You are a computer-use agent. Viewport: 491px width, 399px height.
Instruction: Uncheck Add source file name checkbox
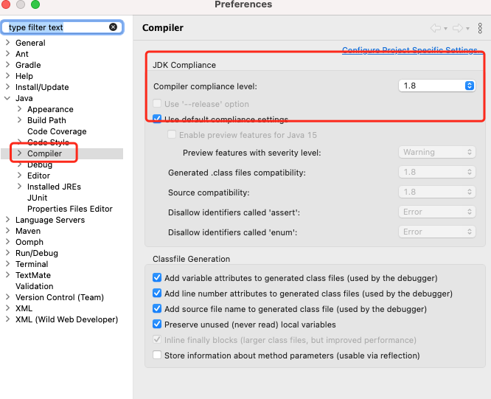(157, 308)
